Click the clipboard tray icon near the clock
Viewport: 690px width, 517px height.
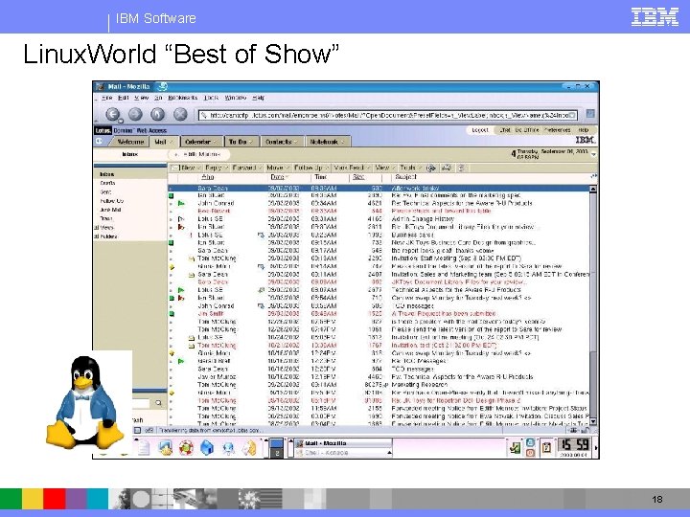tap(546, 448)
